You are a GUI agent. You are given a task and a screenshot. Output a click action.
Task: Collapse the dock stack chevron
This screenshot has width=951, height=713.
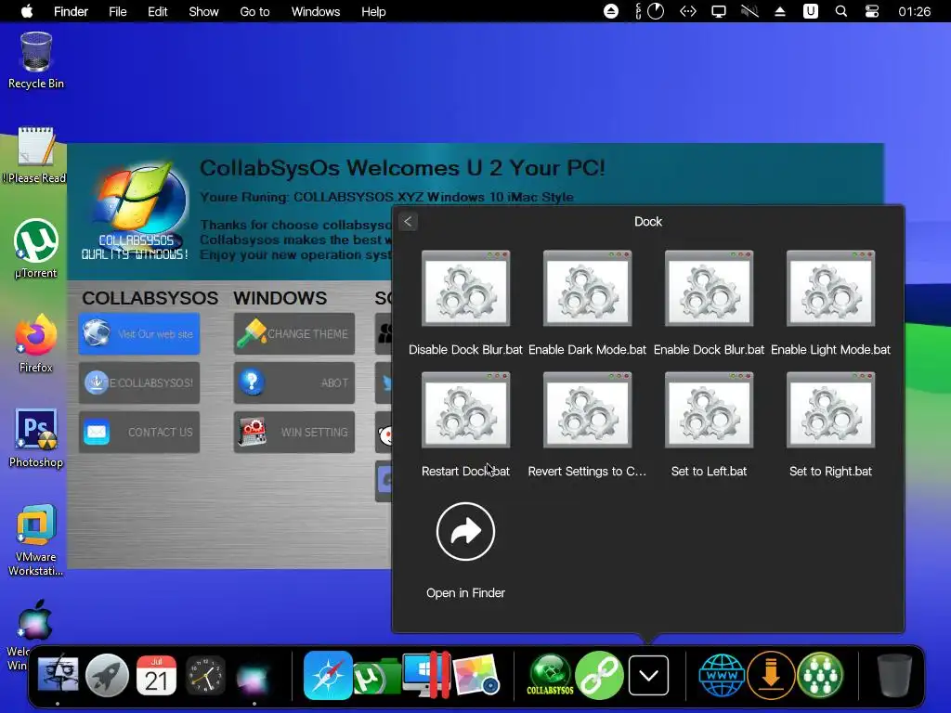click(x=648, y=675)
